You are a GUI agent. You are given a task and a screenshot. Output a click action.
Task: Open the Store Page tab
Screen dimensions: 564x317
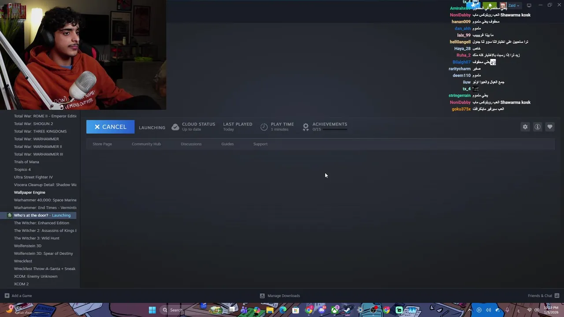(102, 144)
